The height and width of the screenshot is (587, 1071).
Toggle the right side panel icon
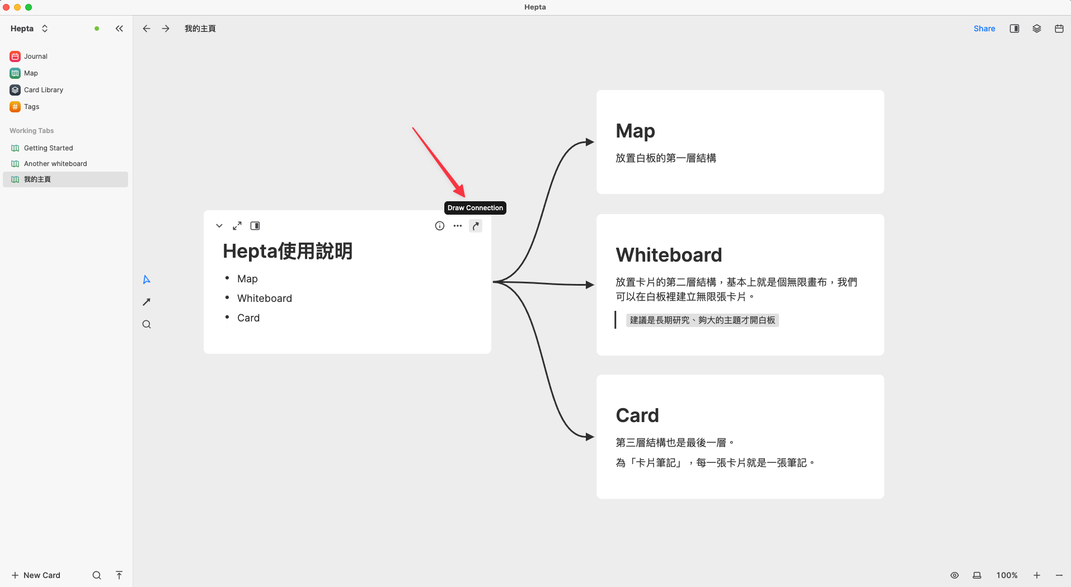pyautogui.click(x=1014, y=29)
